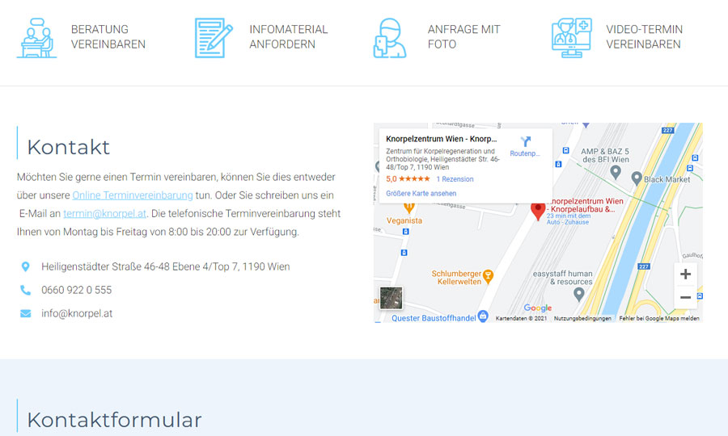This screenshot has width=728, height=436.
Task: Click the Infomaterial anfordern document icon
Action: [214, 37]
